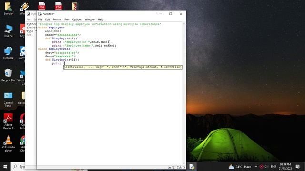This screenshot has width=305, height=171.
Task: Click the editor's vertical scrollbar up arrow
Action: pos(184,24)
